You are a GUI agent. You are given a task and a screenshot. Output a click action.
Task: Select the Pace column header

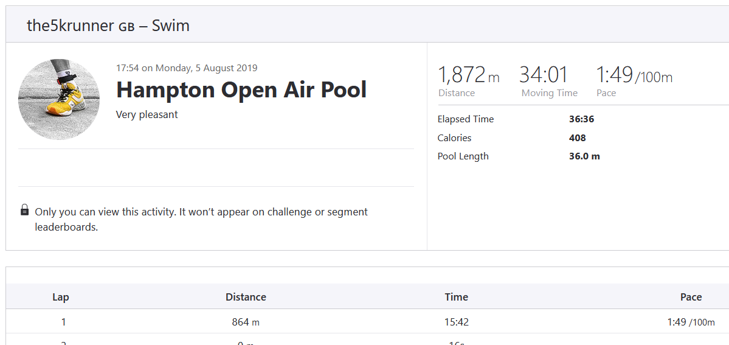coord(691,297)
